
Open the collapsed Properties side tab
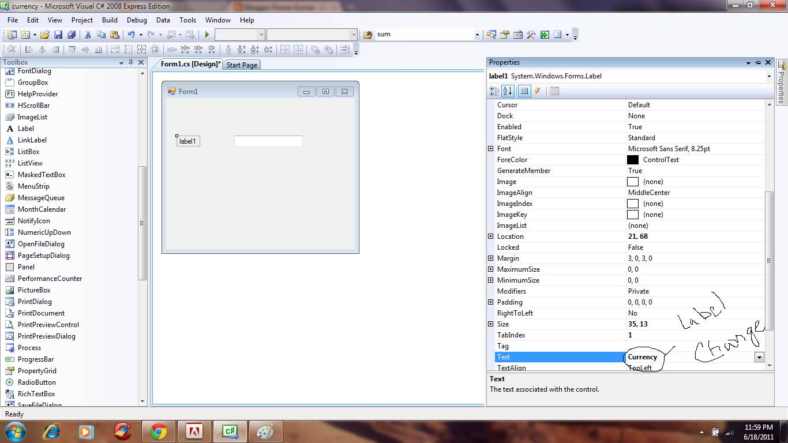782,82
